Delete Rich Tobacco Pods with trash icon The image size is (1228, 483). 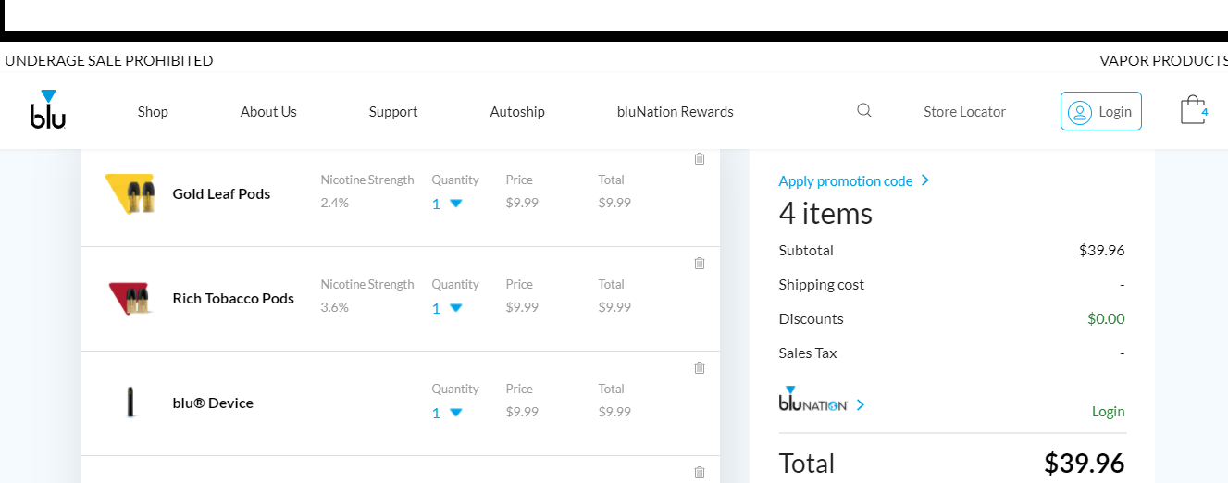click(700, 263)
